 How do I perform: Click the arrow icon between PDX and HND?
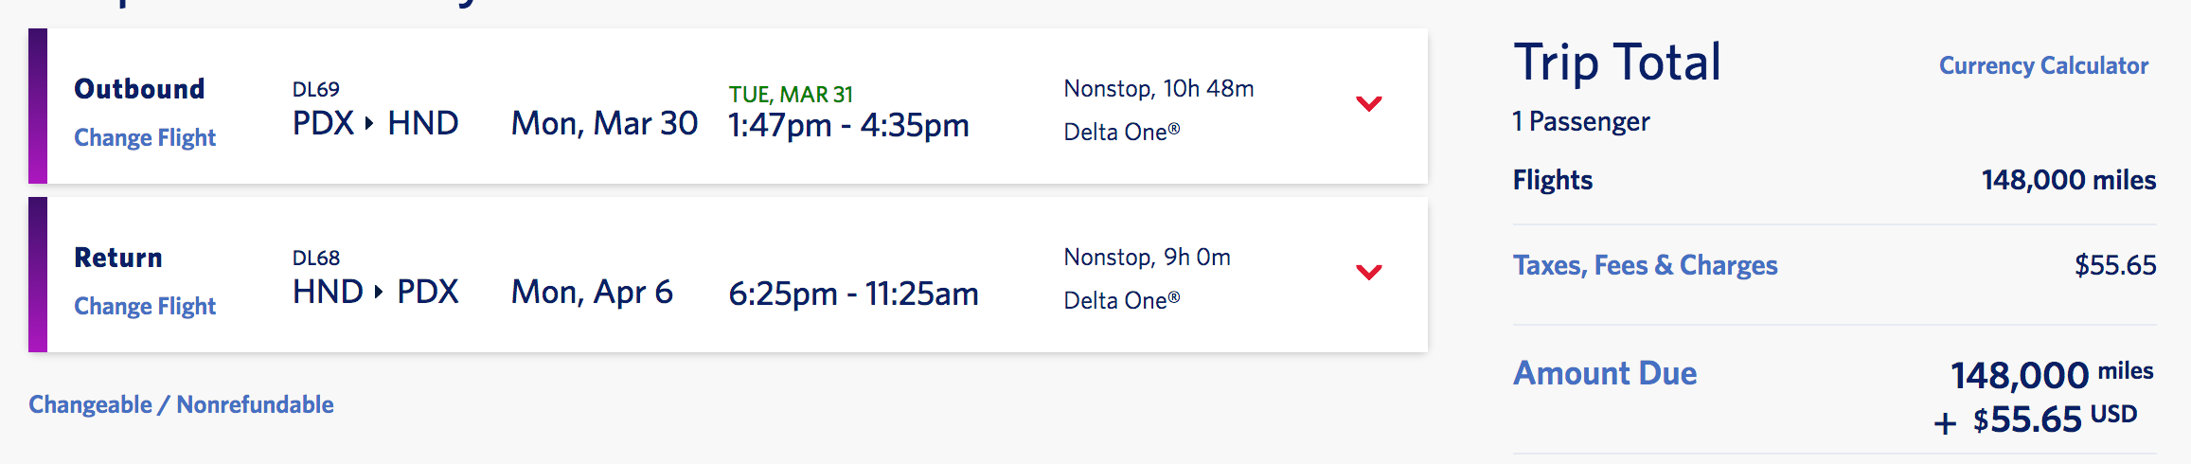[369, 123]
